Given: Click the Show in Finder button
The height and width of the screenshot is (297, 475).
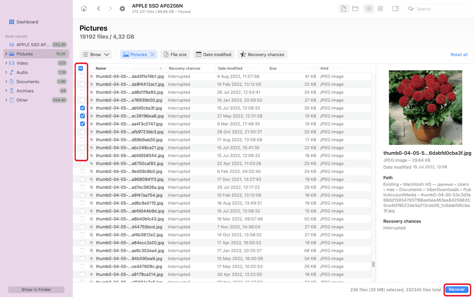Looking at the screenshot, I should tap(36, 290).
